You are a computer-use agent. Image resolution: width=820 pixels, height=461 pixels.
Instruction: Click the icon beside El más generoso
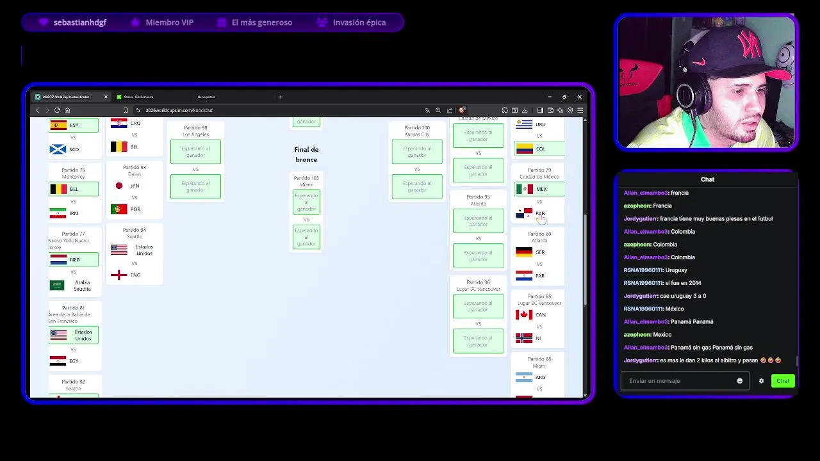pos(222,22)
